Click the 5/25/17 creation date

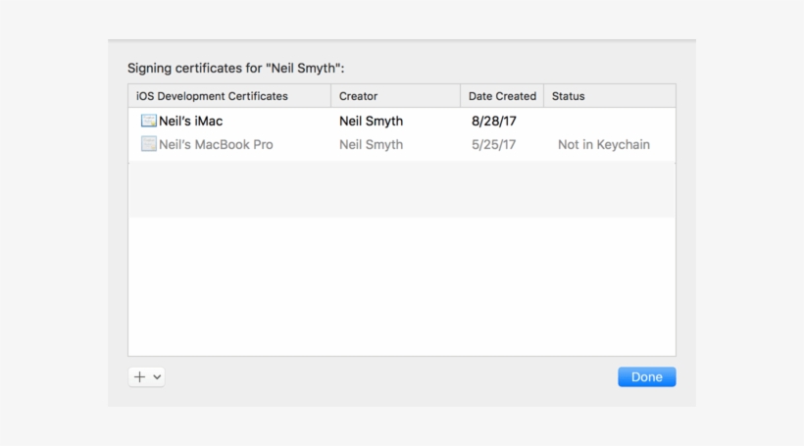click(x=494, y=145)
